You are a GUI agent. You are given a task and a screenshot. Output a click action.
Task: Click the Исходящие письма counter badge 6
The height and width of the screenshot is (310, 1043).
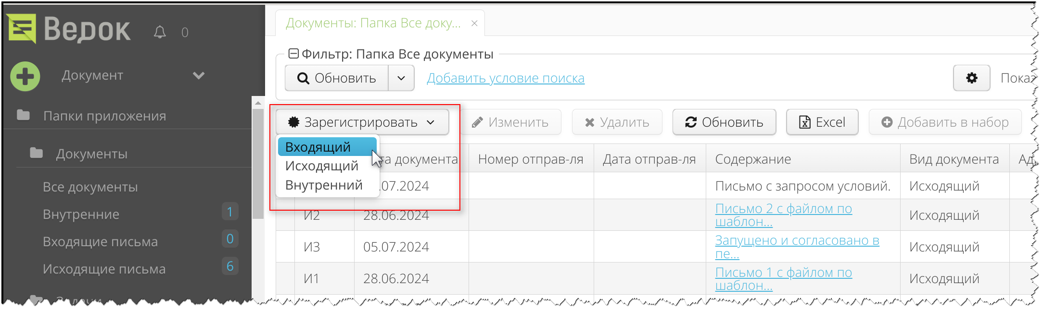click(230, 266)
